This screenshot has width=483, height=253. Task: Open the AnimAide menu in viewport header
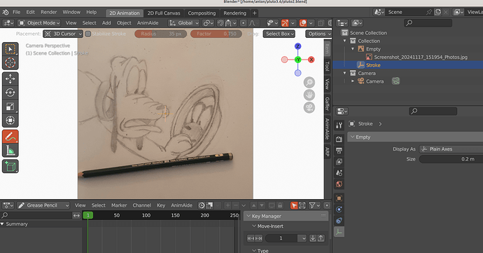[148, 23]
